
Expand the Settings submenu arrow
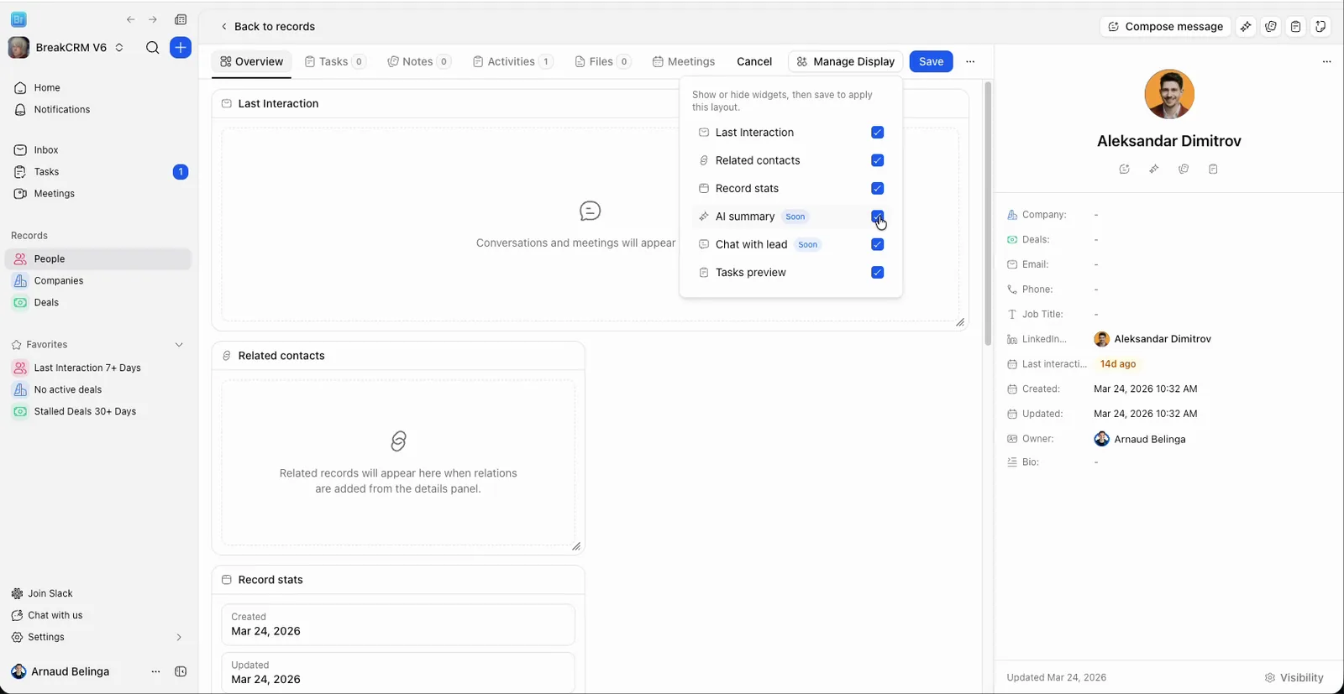pos(179,637)
